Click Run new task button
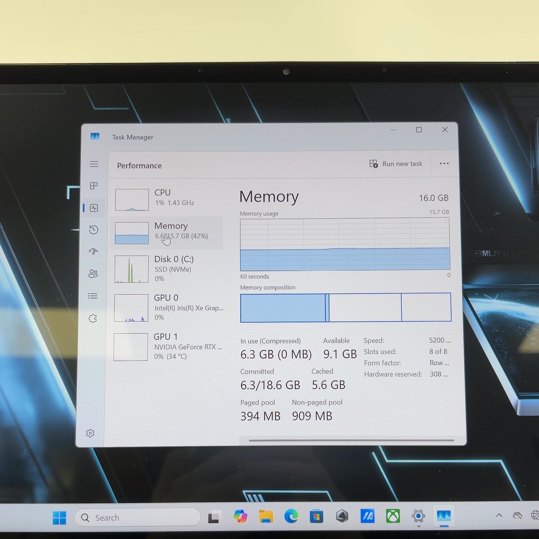 tap(396, 164)
